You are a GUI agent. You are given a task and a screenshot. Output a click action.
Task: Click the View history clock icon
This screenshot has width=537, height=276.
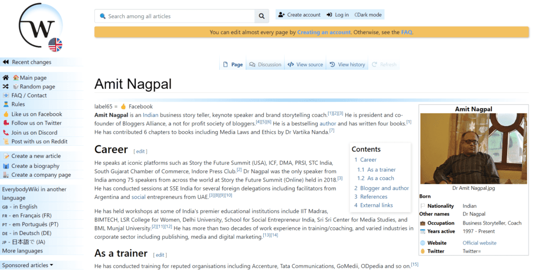click(x=332, y=65)
